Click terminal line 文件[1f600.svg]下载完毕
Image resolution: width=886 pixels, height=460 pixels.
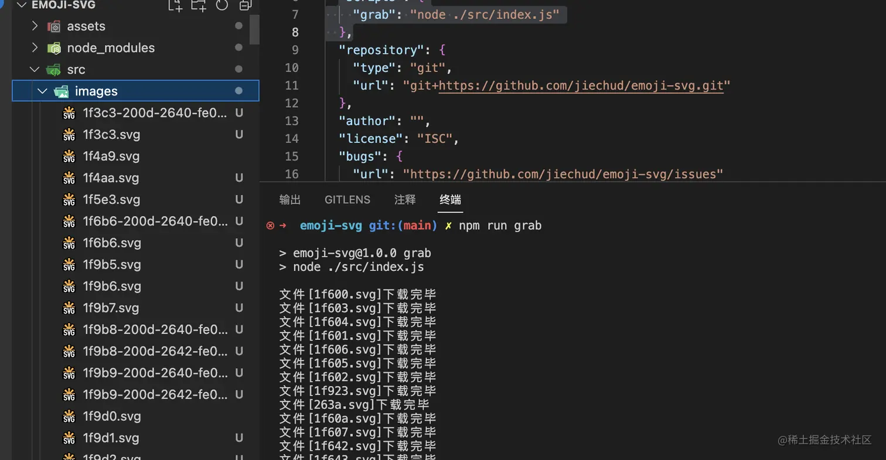tap(358, 294)
